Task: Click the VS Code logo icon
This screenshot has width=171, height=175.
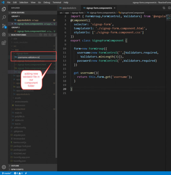Action: tap(3, 2)
